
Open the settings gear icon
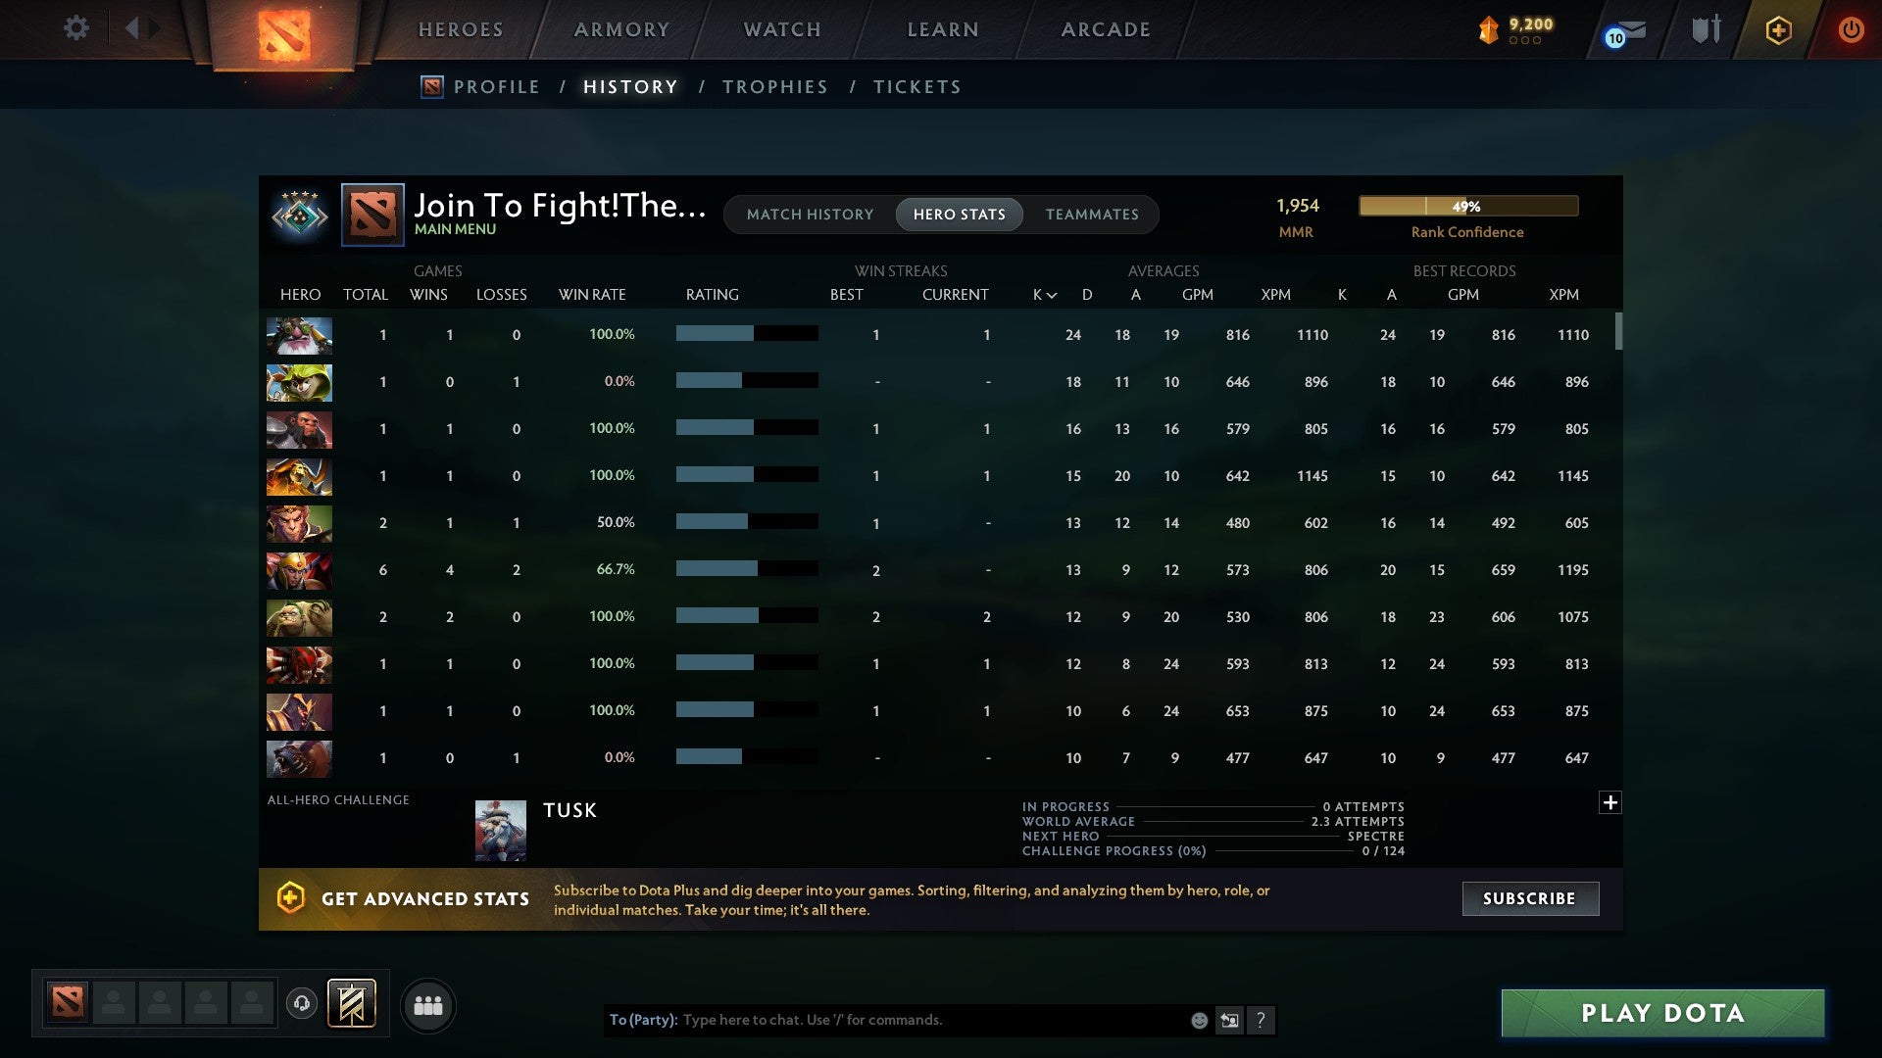click(75, 28)
